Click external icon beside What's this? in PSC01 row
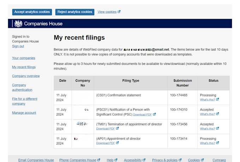 click(x=217, y=114)
